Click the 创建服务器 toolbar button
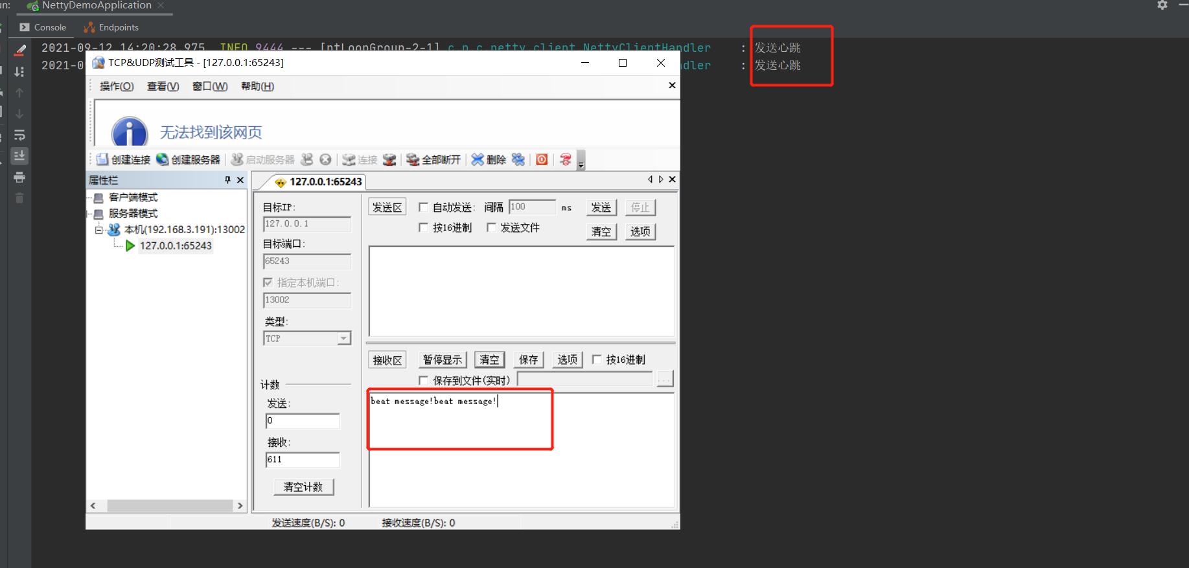The height and width of the screenshot is (568, 1189). click(x=189, y=159)
